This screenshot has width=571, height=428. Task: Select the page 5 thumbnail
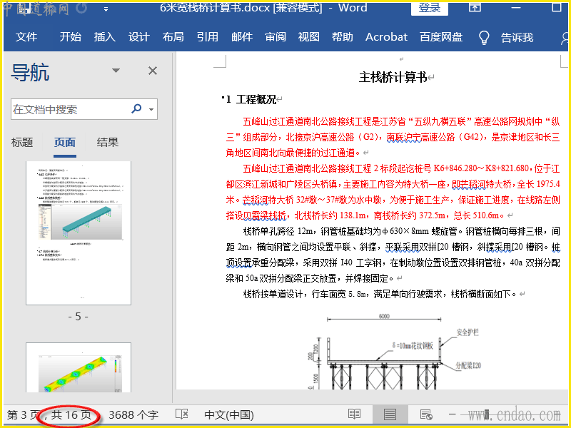(79, 233)
